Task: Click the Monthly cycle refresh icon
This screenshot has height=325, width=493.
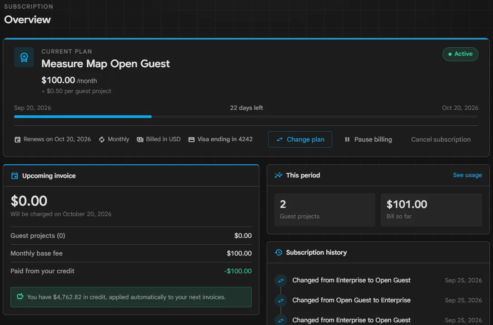Action: (102, 139)
